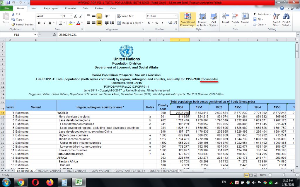Open the HIGH VARIANT sheet tab

(x=77, y=171)
